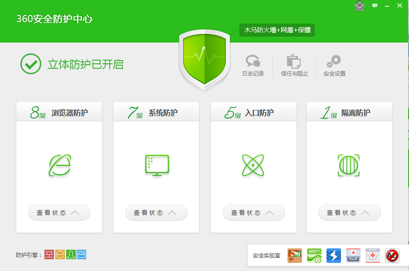Open 安全设置 security settings gear
This screenshot has width=409, height=271.
point(334,66)
